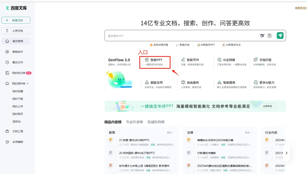Open the 智能图表 tool
This screenshot has width=307, height=174.
pos(232,84)
